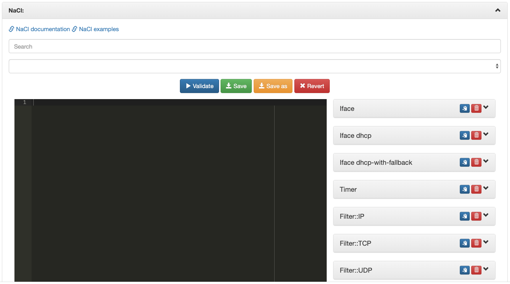The height and width of the screenshot is (284, 510).
Task: Click the Iface dhcp label
Action: 355,135
